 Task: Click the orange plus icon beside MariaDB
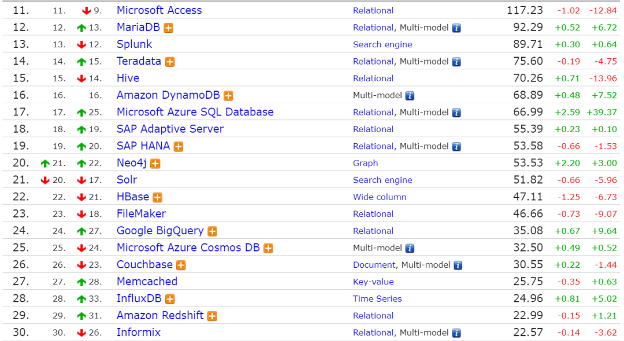(x=168, y=28)
